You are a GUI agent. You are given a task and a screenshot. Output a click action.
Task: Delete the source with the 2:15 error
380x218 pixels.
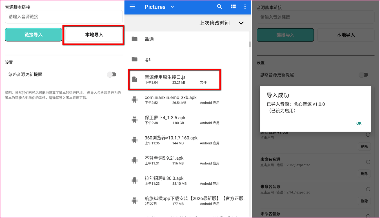(x=364, y=174)
